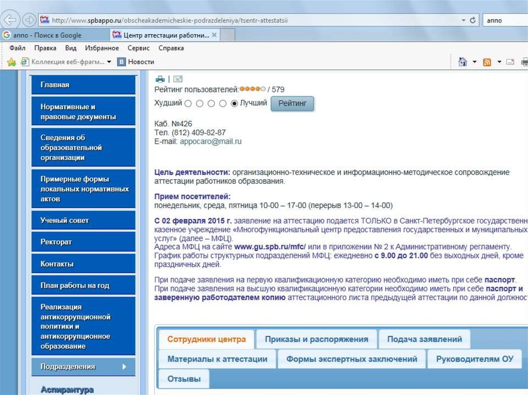Close the Центр аттестации tab
The height and width of the screenshot is (395, 528).
[214, 35]
